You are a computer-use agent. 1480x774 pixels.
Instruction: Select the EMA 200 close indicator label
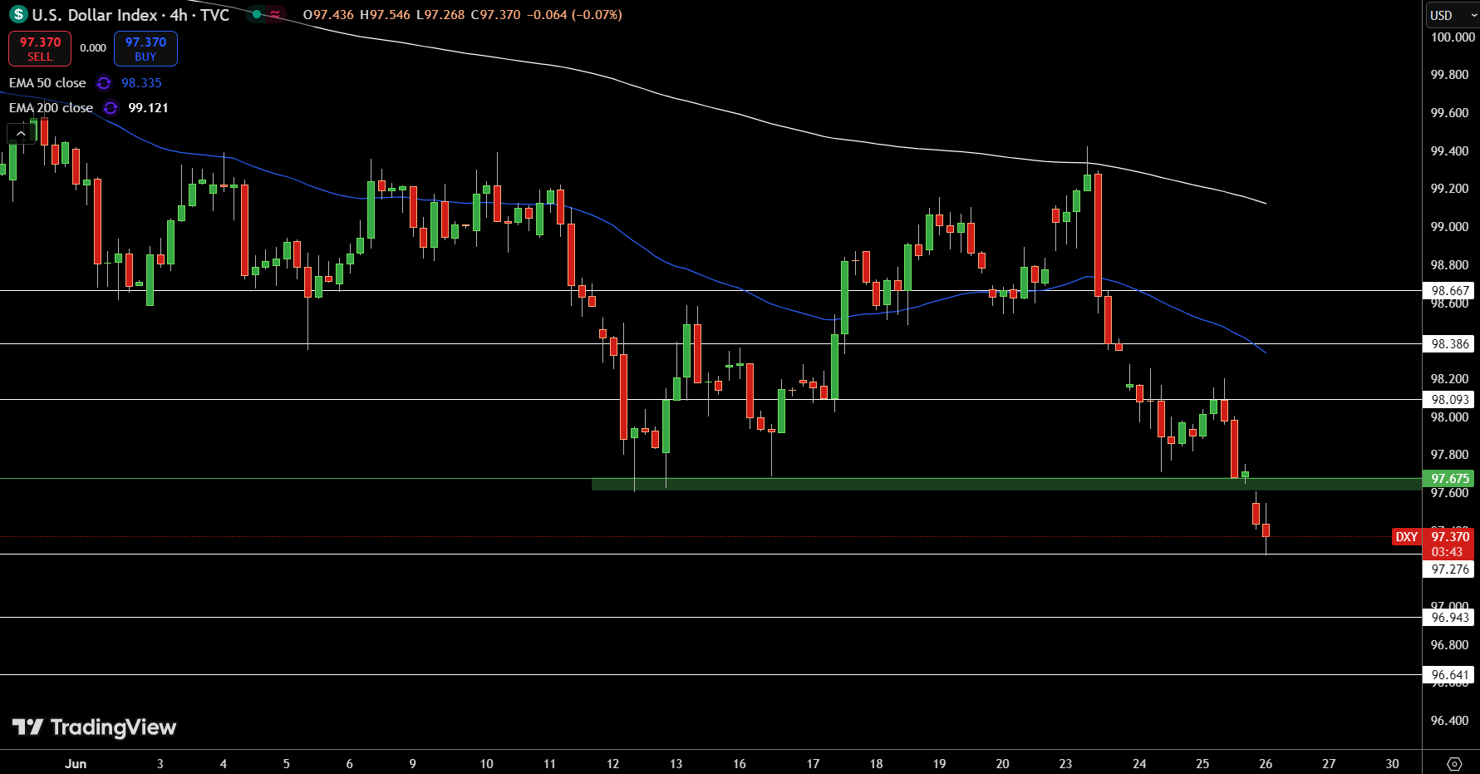click(x=51, y=108)
